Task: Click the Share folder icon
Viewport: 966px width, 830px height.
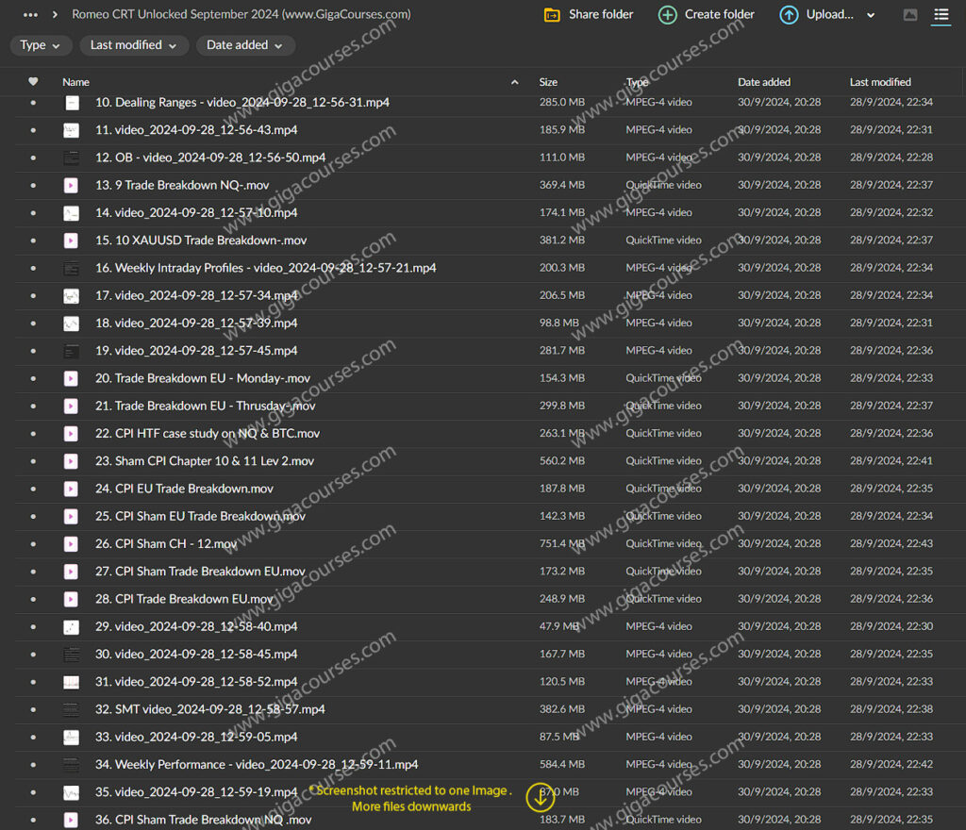Action: 552,15
